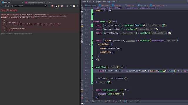Open the TypeScript 3.7.5 service panel
Image resolution: width=188 pixels, height=105 pixels.
pyautogui.click(x=132, y=101)
